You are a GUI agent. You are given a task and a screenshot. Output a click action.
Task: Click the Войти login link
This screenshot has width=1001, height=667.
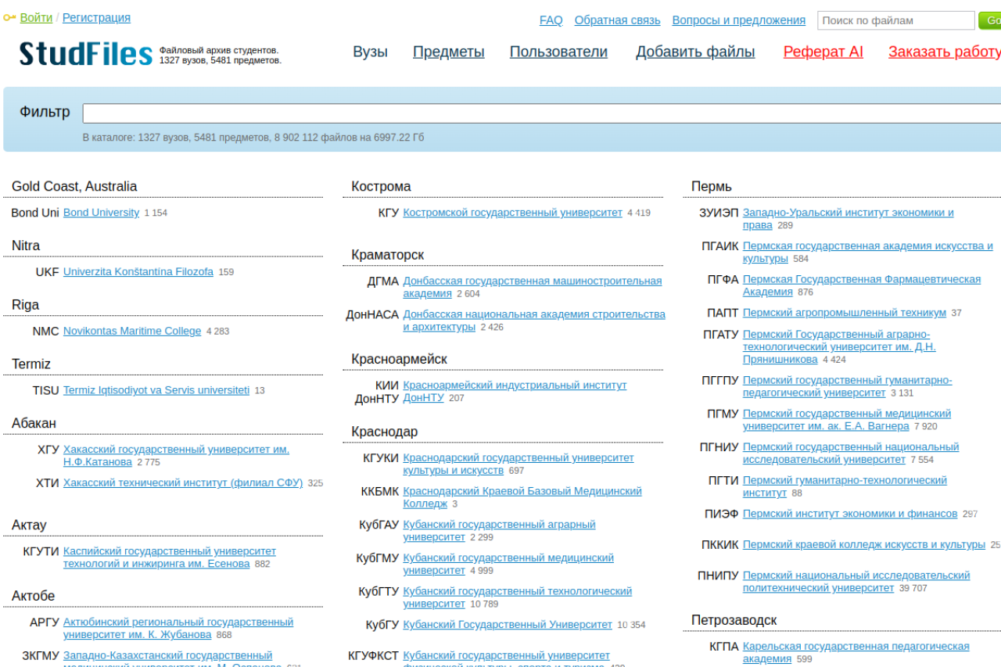(37, 18)
